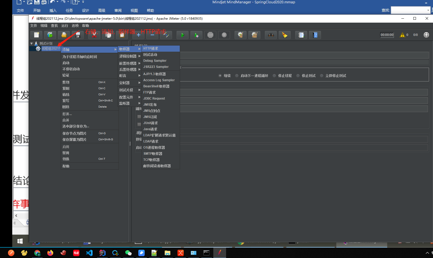The image size is (433, 258).
Task: Select the 停止线程 radio button
Action: click(x=274, y=76)
